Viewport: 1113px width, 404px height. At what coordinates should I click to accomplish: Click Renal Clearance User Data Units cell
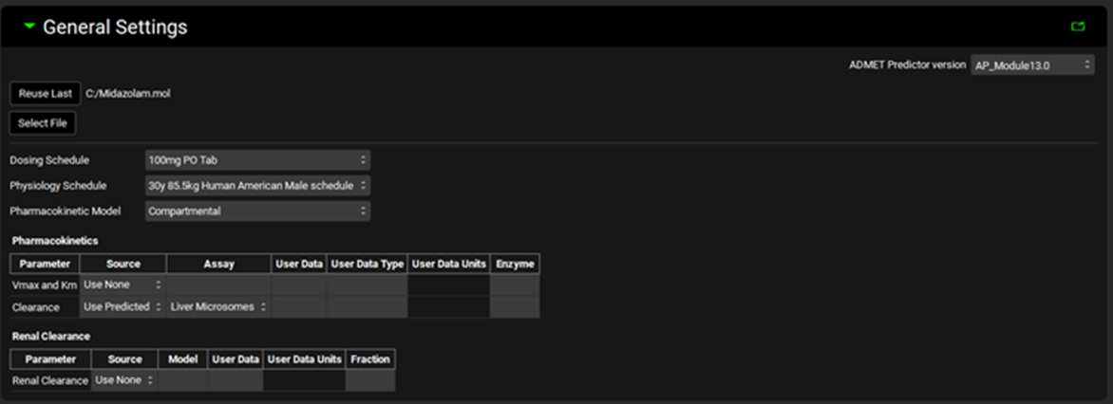coord(304,380)
